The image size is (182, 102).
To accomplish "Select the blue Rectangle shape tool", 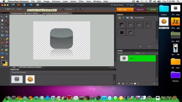I will click(x=2, y=54).
